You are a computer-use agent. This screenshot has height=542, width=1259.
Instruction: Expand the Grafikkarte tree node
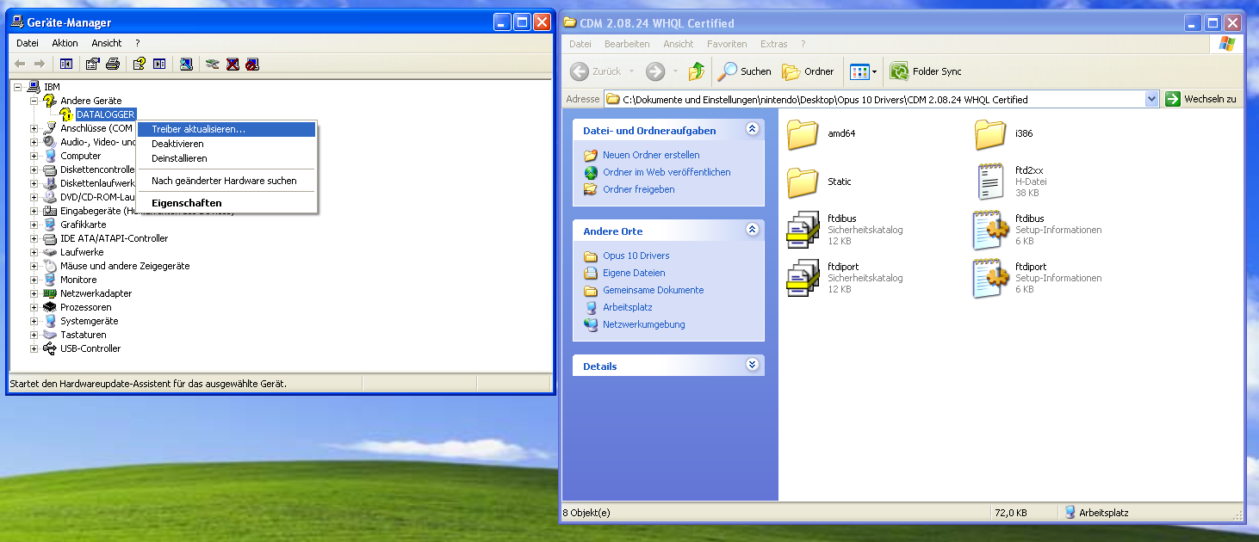click(x=34, y=225)
